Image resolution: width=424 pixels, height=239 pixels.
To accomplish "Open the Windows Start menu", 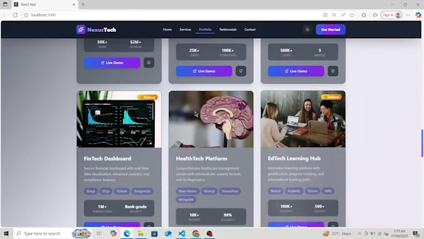I will click(6, 233).
